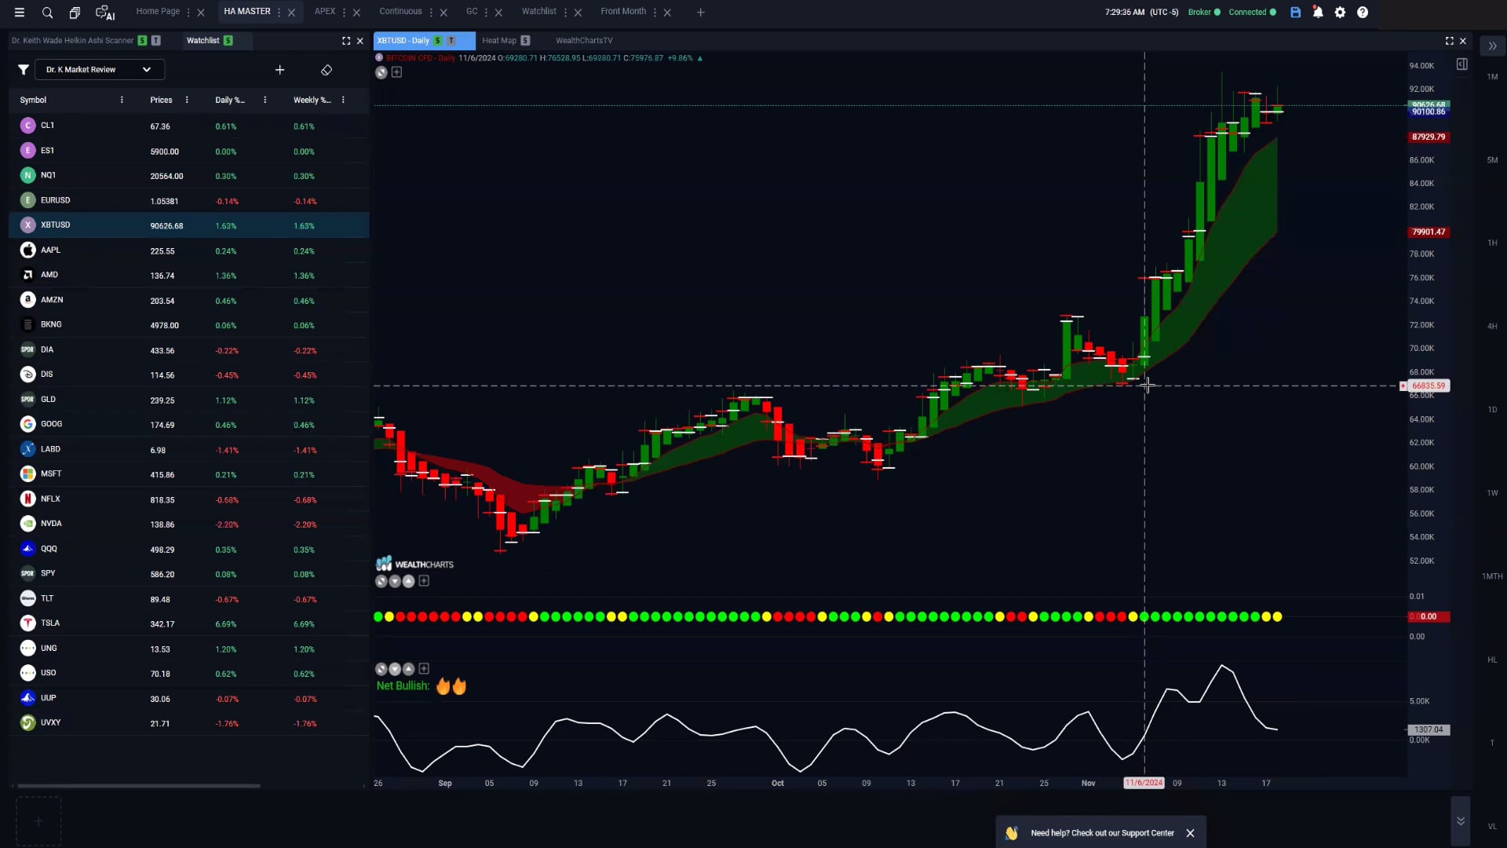Viewport: 1507px width, 848px height.
Task: Move the dots indicator pane up
Action: tap(408, 581)
